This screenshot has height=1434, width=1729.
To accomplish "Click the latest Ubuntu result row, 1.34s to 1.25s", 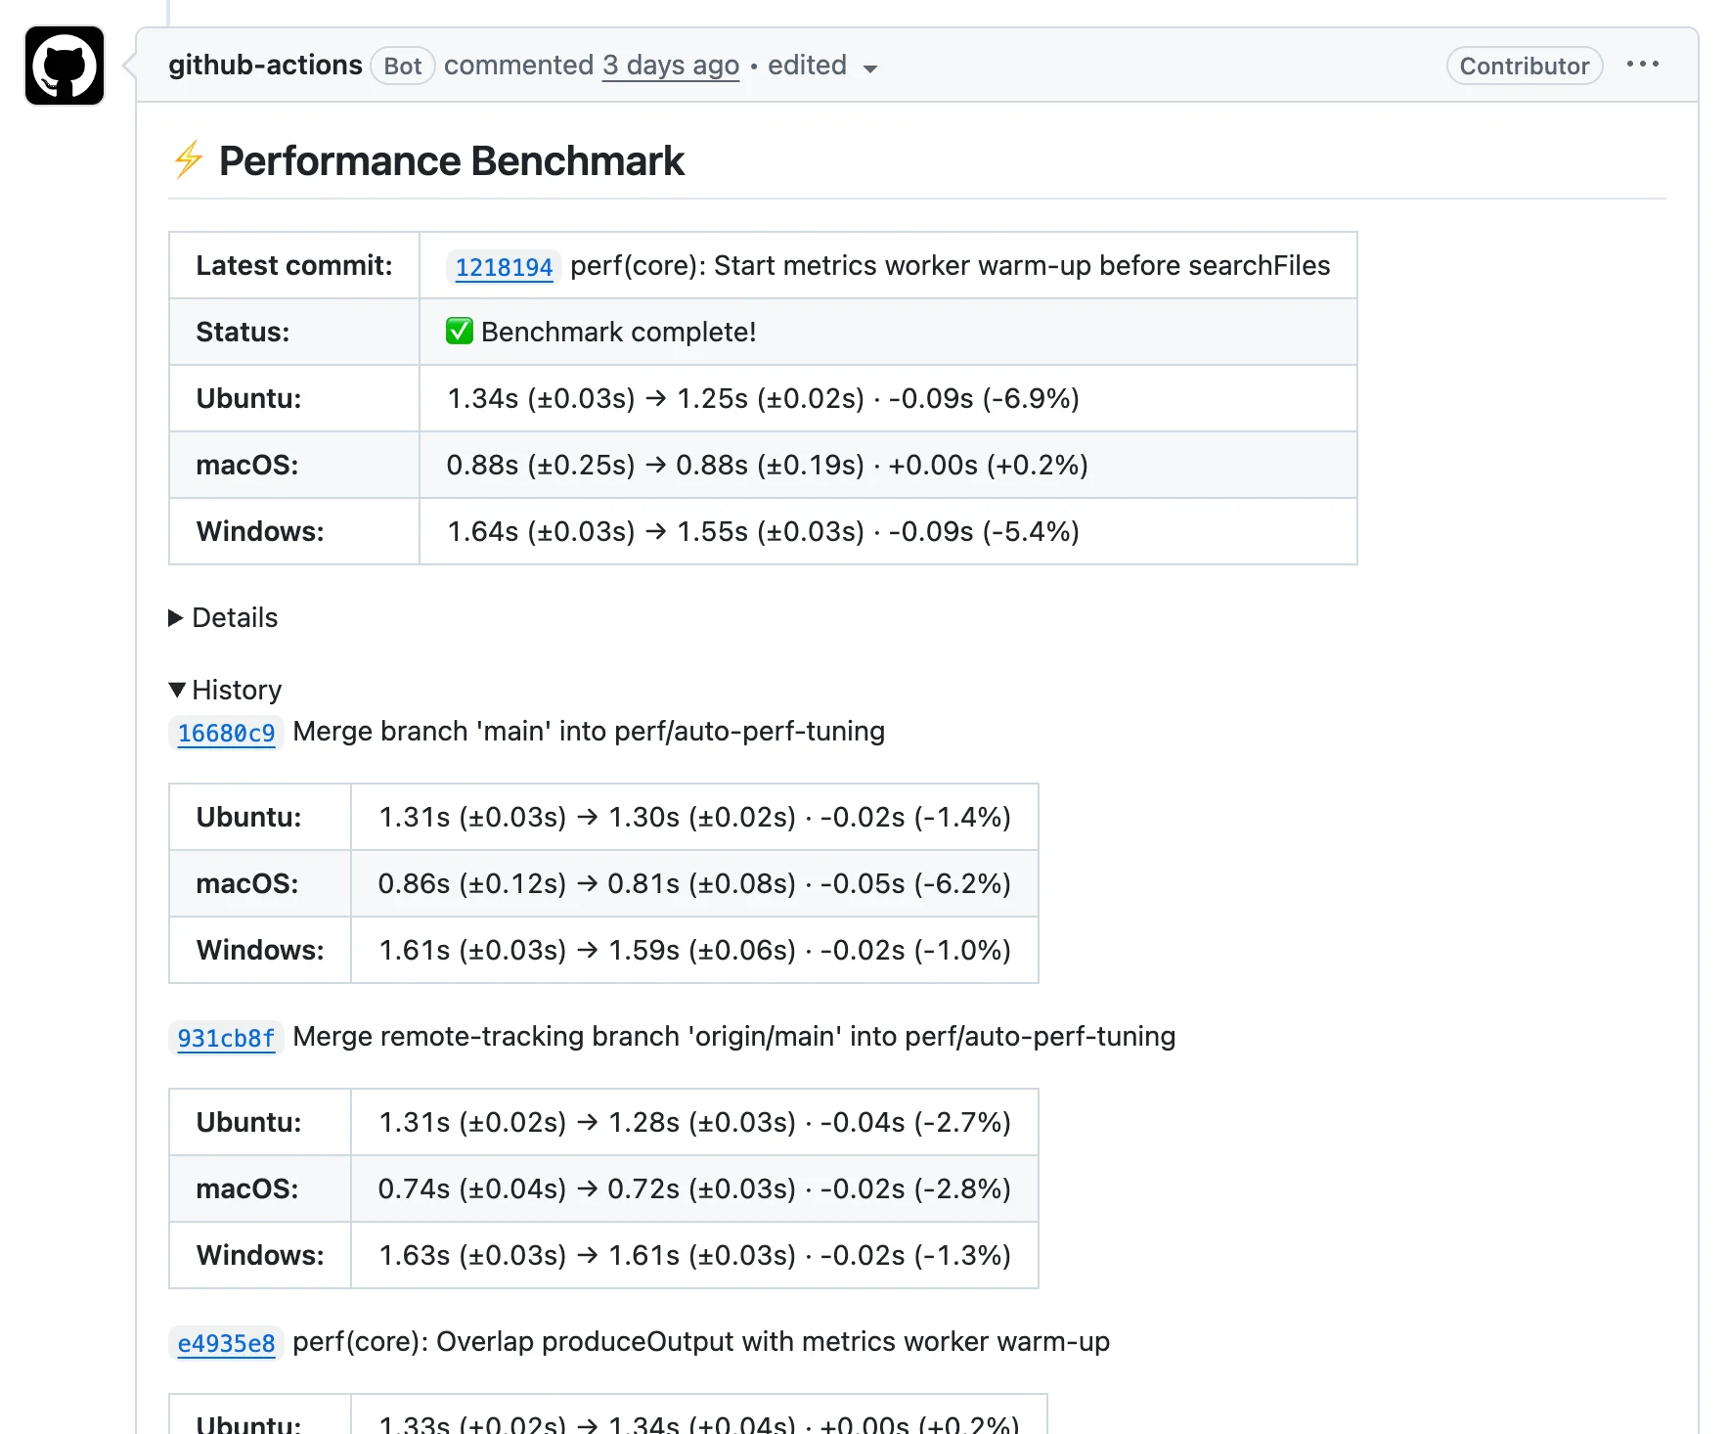I will click(763, 398).
